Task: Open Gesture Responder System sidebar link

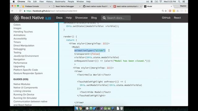Action: (x=28, y=73)
